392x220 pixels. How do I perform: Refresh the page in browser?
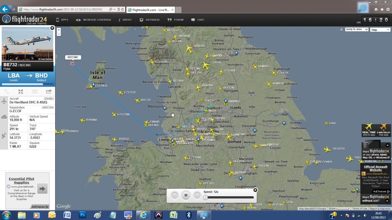pyautogui.click(x=122, y=10)
